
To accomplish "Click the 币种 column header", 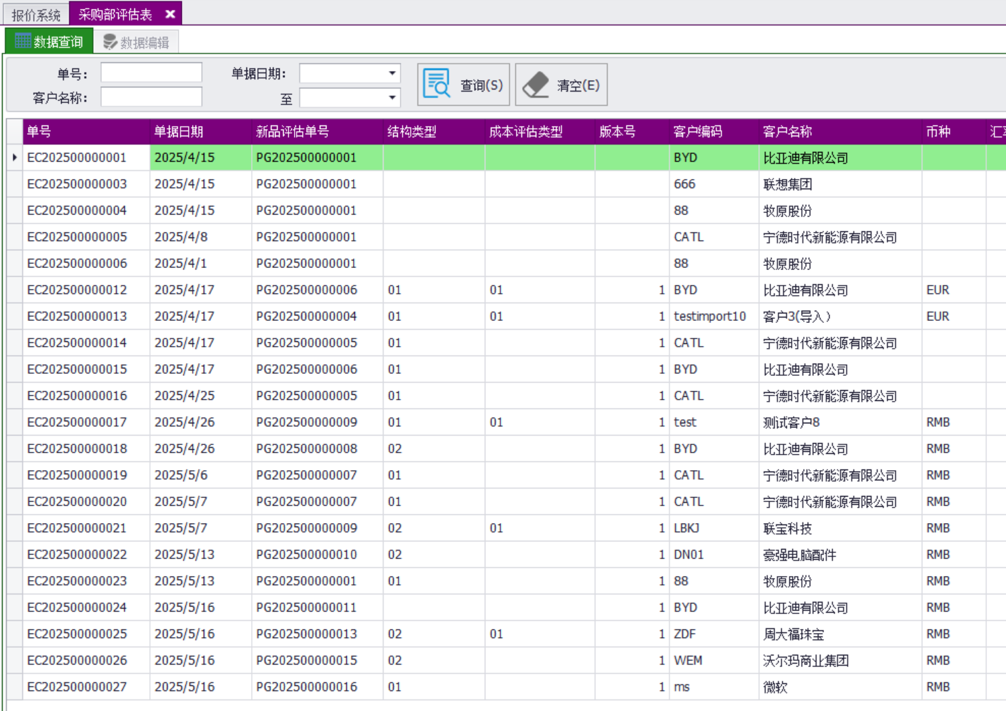I will [x=938, y=132].
